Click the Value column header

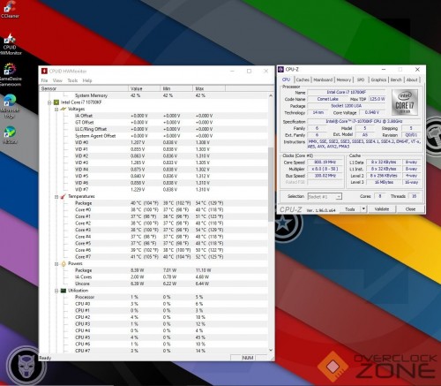[x=145, y=88]
